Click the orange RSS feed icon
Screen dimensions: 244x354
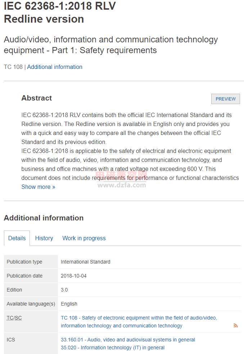[235, 325]
